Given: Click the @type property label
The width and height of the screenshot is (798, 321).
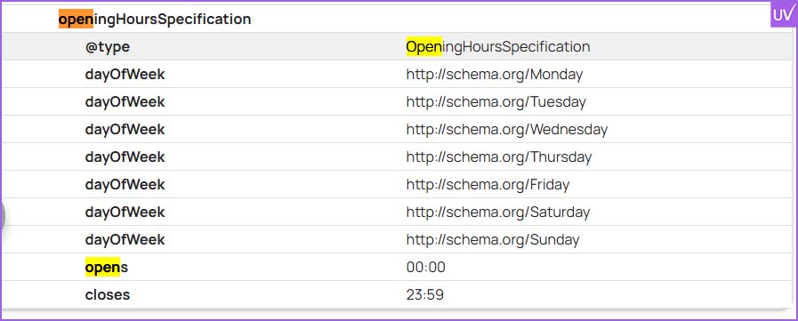Looking at the screenshot, I should (108, 47).
